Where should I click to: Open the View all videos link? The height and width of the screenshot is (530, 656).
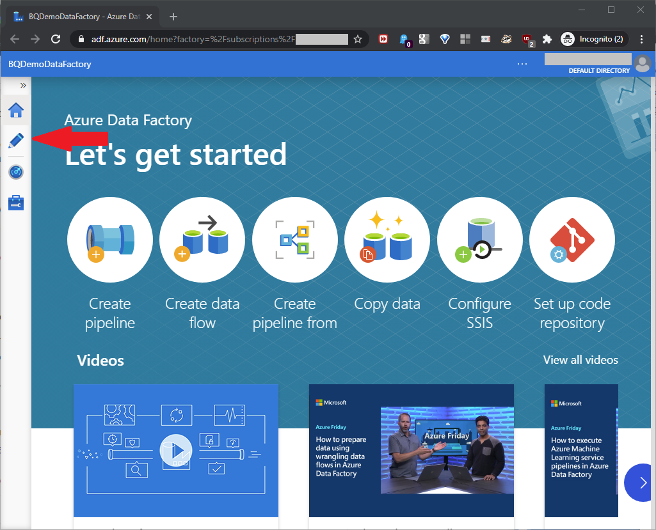tap(580, 360)
